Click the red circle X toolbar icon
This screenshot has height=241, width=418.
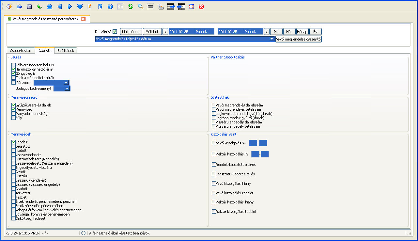[201, 7]
